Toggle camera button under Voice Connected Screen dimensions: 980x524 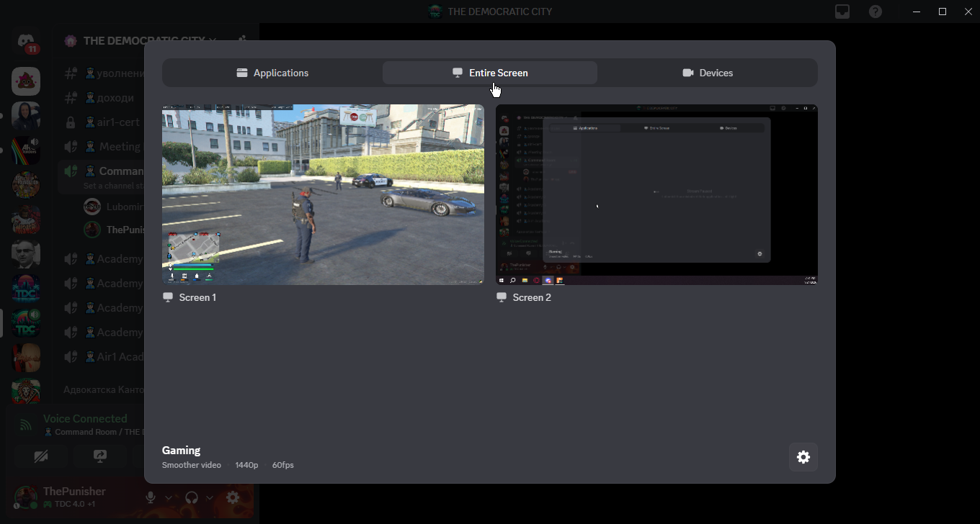pyautogui.click(x=41, y=456)
